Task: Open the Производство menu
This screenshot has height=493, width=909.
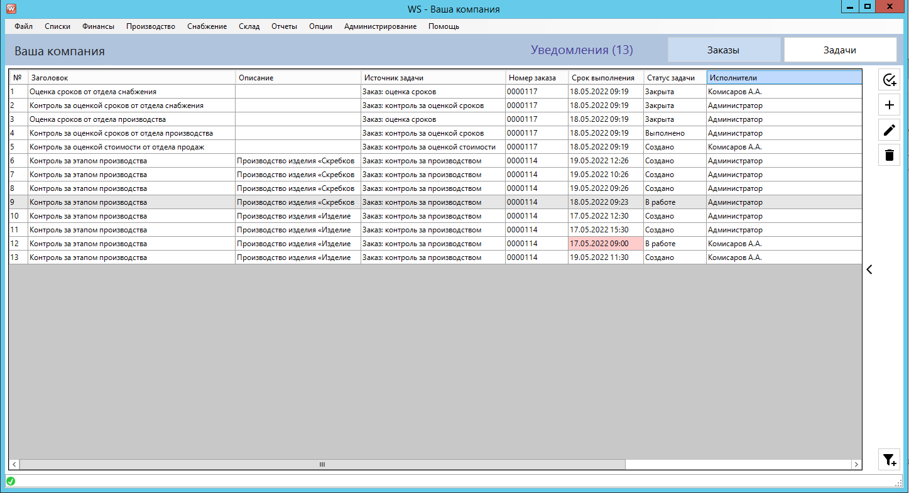Action: [150, 26]
